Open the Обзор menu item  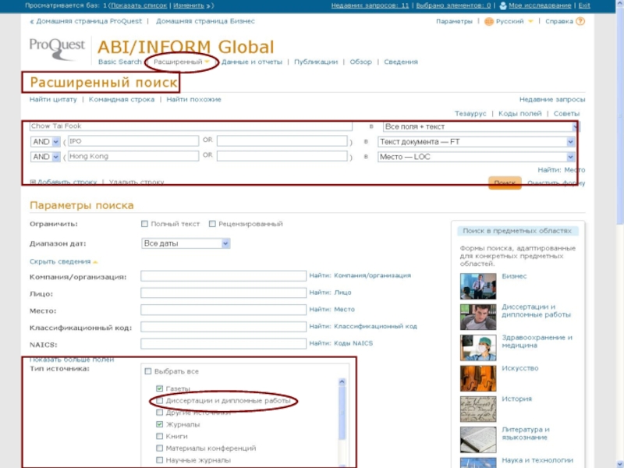click(360, 62)
